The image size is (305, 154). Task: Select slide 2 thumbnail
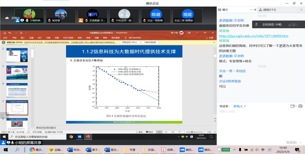pos(17,55)
